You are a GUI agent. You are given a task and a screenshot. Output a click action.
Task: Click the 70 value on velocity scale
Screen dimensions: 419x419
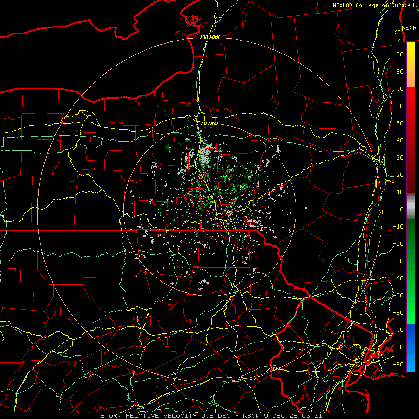coord(400,89)
